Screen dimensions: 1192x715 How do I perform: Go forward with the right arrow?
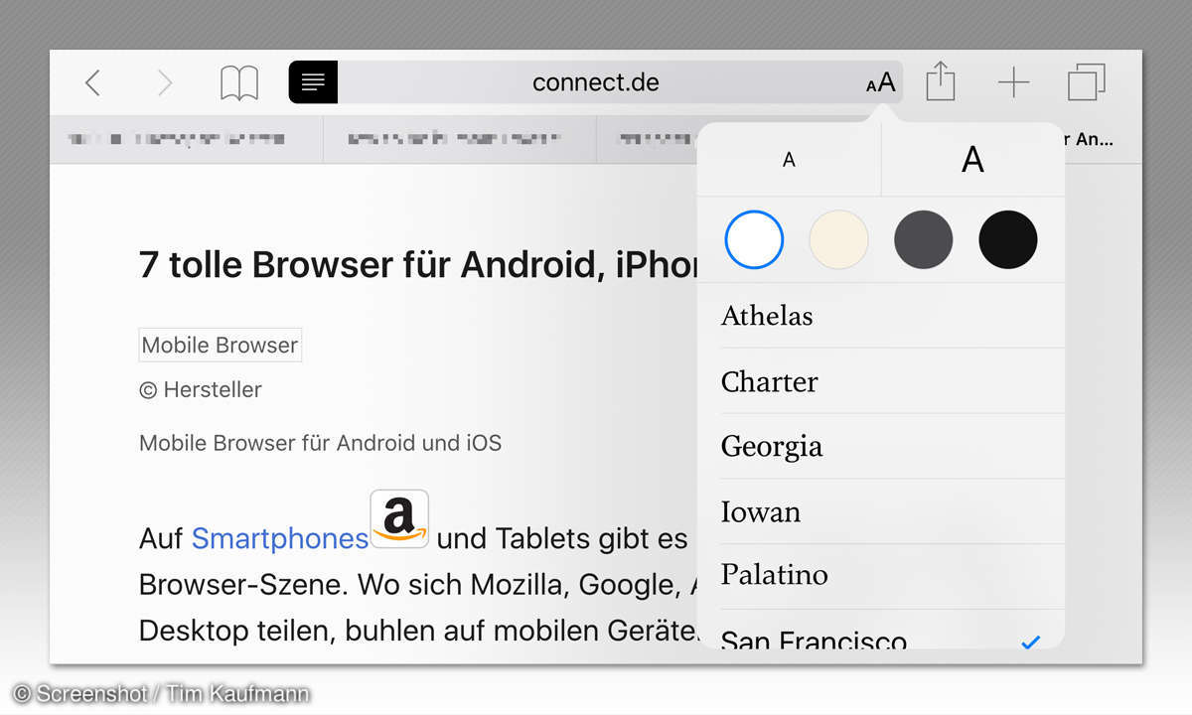pos(165,82)
